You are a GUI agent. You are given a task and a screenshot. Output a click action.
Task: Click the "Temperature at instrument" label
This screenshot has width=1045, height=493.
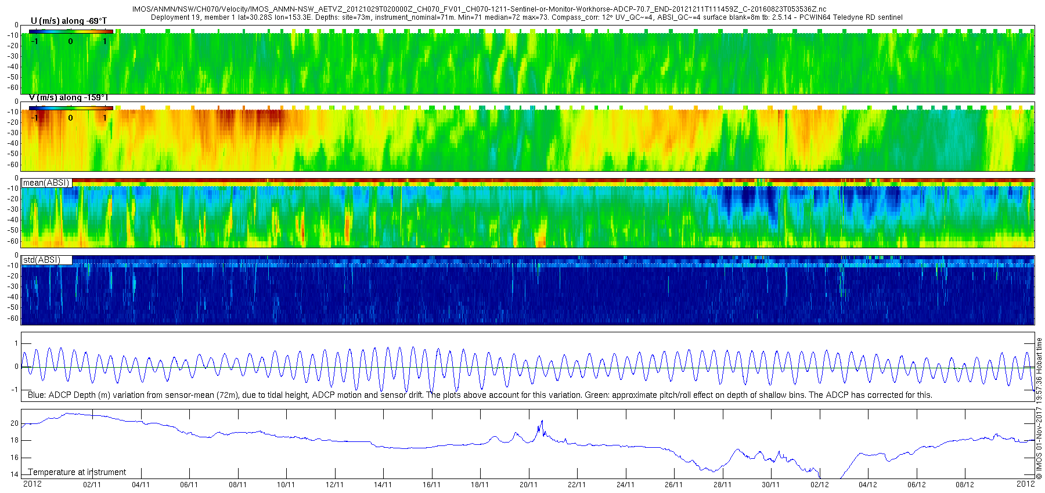pyautogui.click(x=77, y=472)
